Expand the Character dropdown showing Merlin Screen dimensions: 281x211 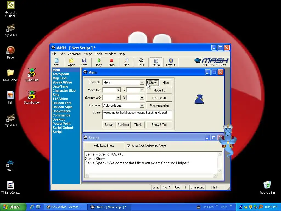point(142,82)
